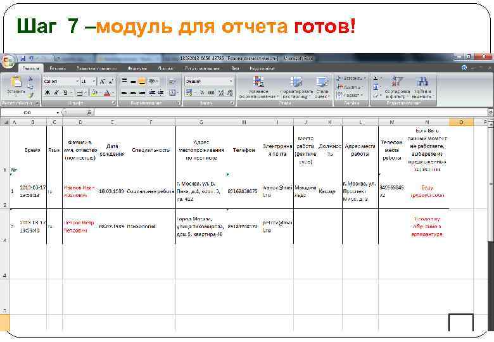Toggle italic (К) formatting
Viewport: 494px width, 342px height.
click(x=56, y=92)
